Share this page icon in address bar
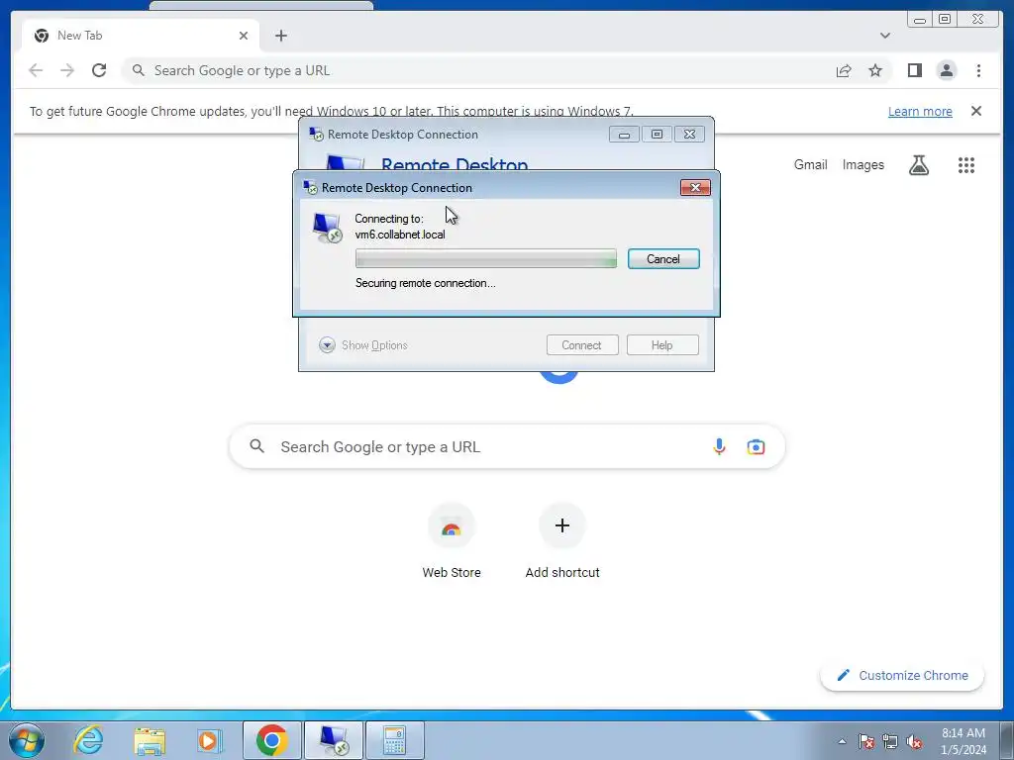1014x760 pixels. [844, 70]
